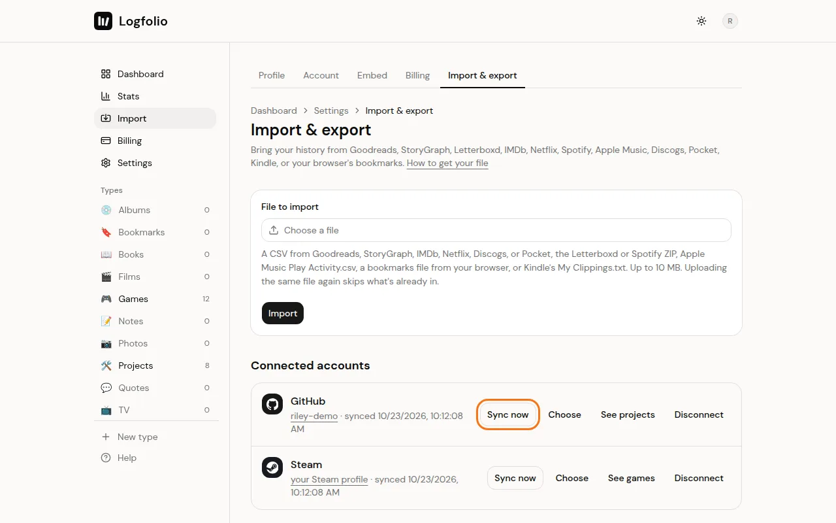Screen dimensions: 836x523
Task: Disconnect the GitHub account
Action: tap(699, 414)
